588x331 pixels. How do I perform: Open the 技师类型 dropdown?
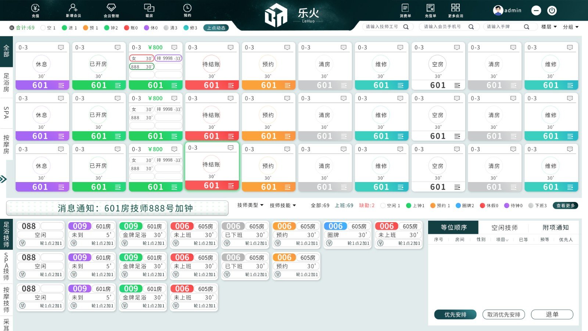click(250, 206)
